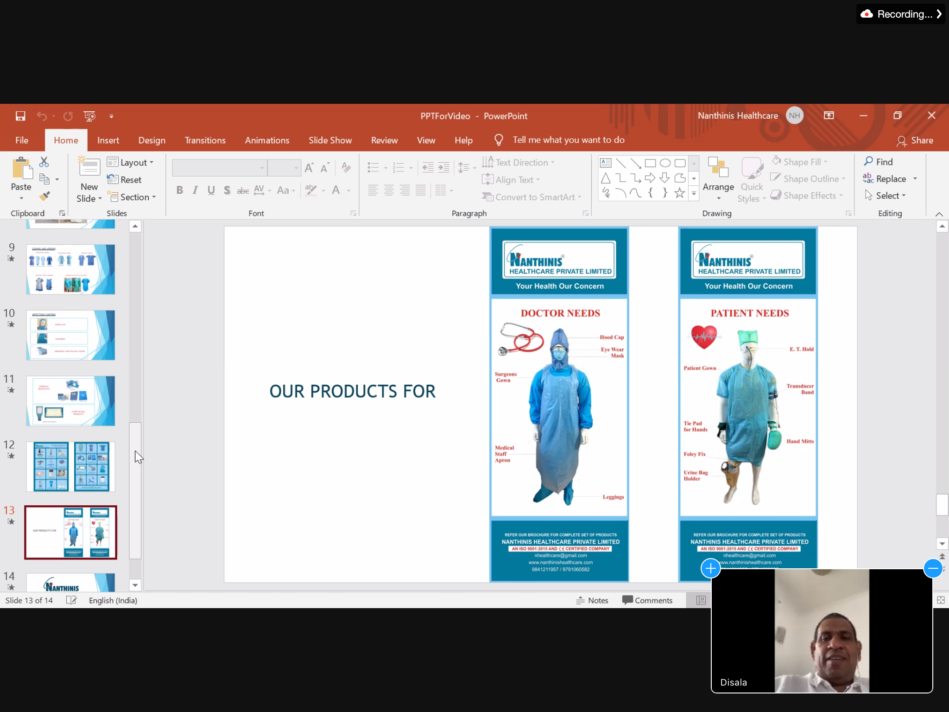Open Shape Outline color picker
The height and width of the screenshot is (712, 949).
click(808, 178)
